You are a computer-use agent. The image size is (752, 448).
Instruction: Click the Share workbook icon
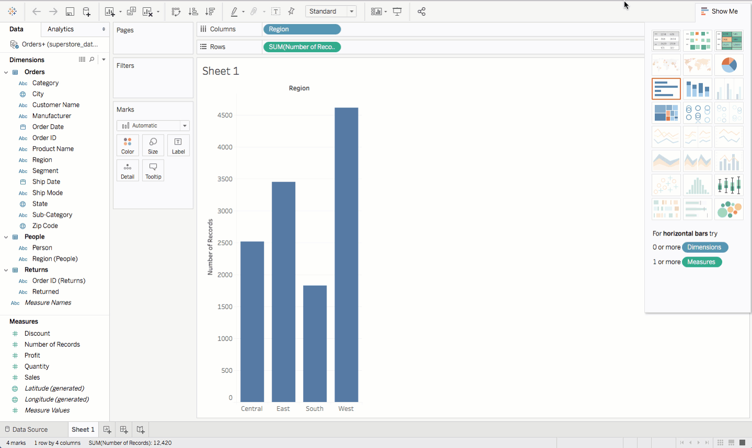(422, 11)
